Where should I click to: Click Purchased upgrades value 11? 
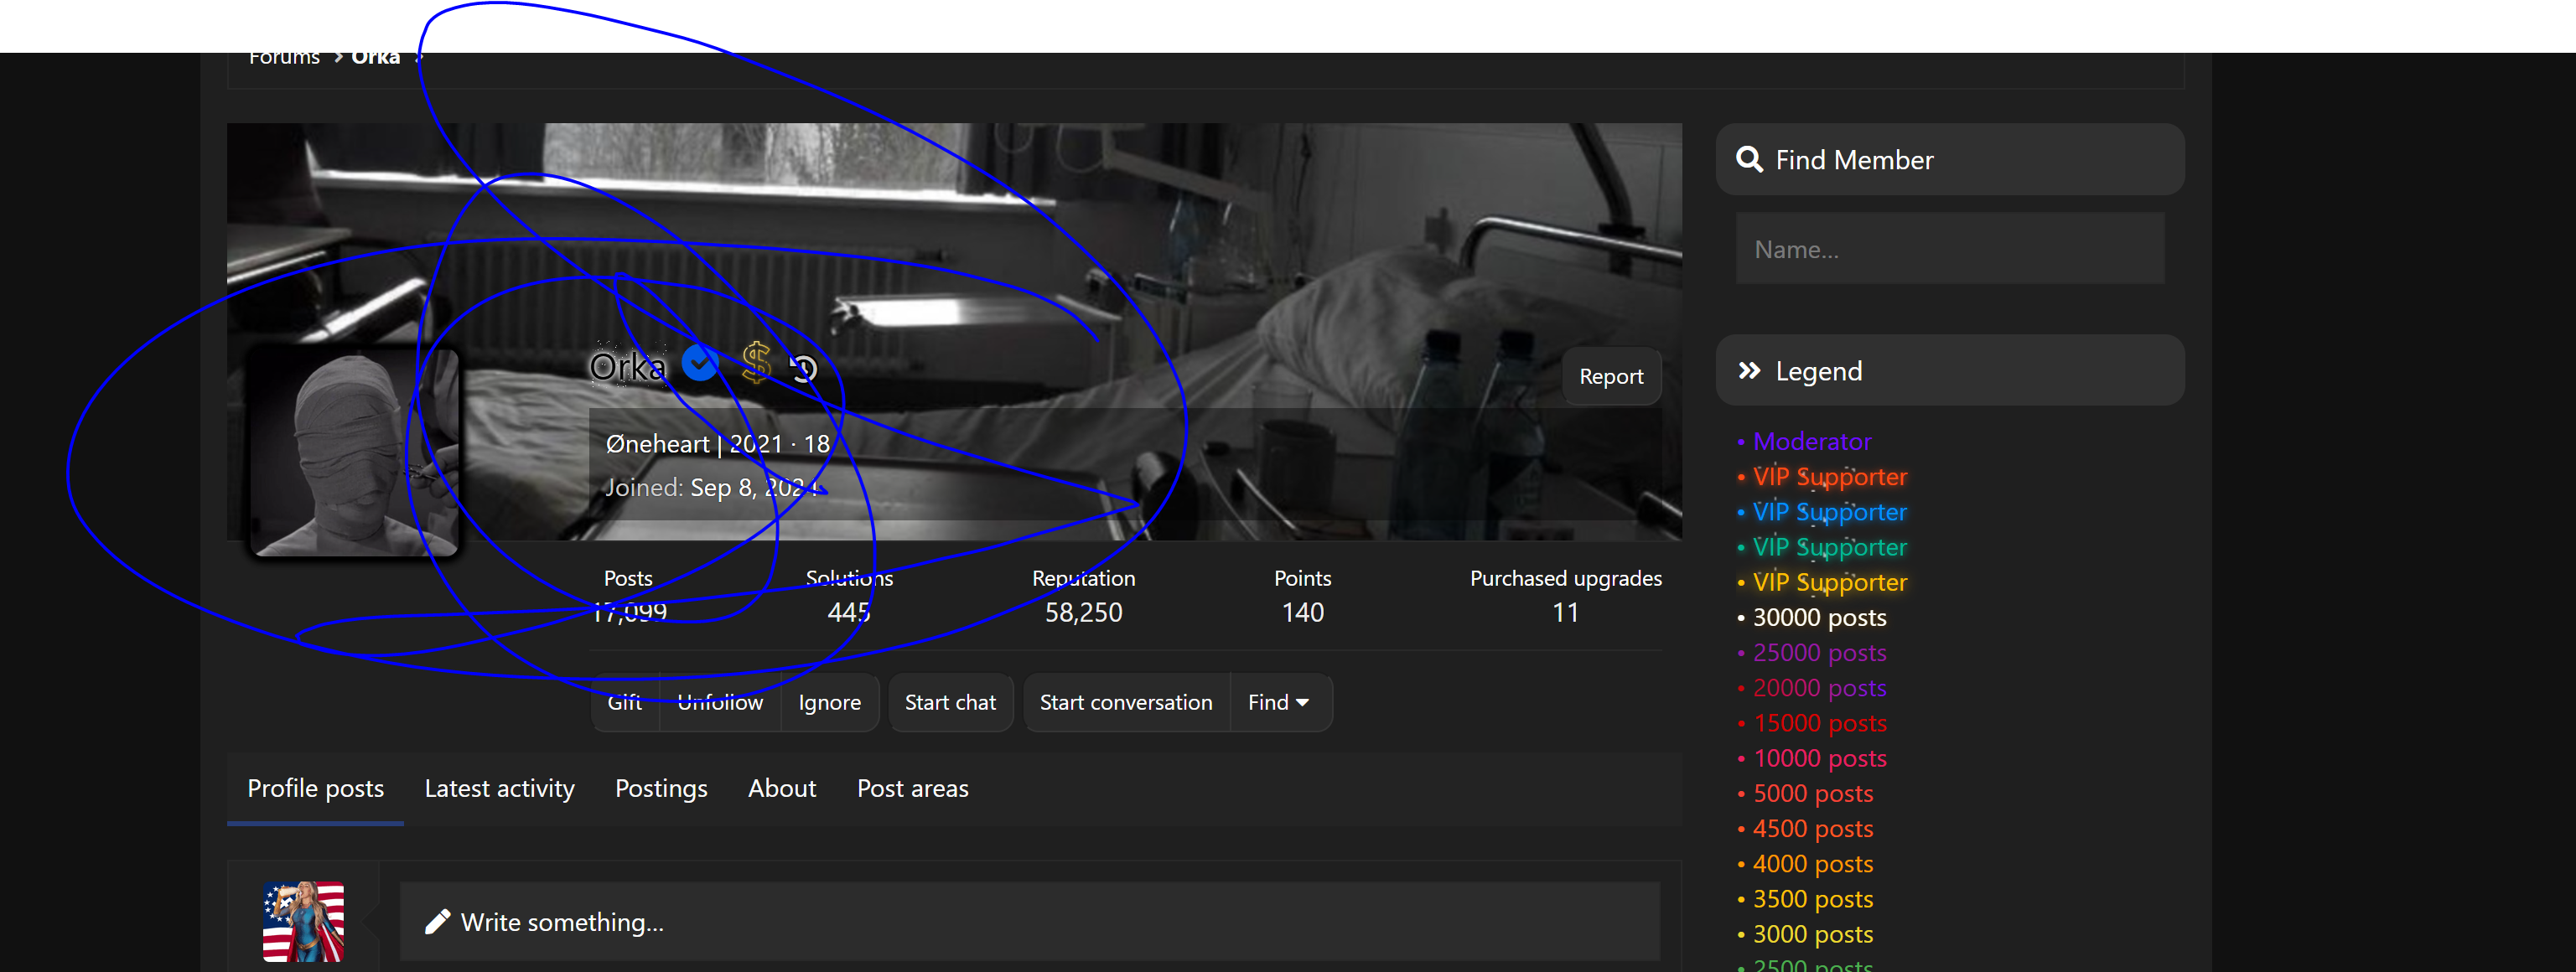[1566, 612]
